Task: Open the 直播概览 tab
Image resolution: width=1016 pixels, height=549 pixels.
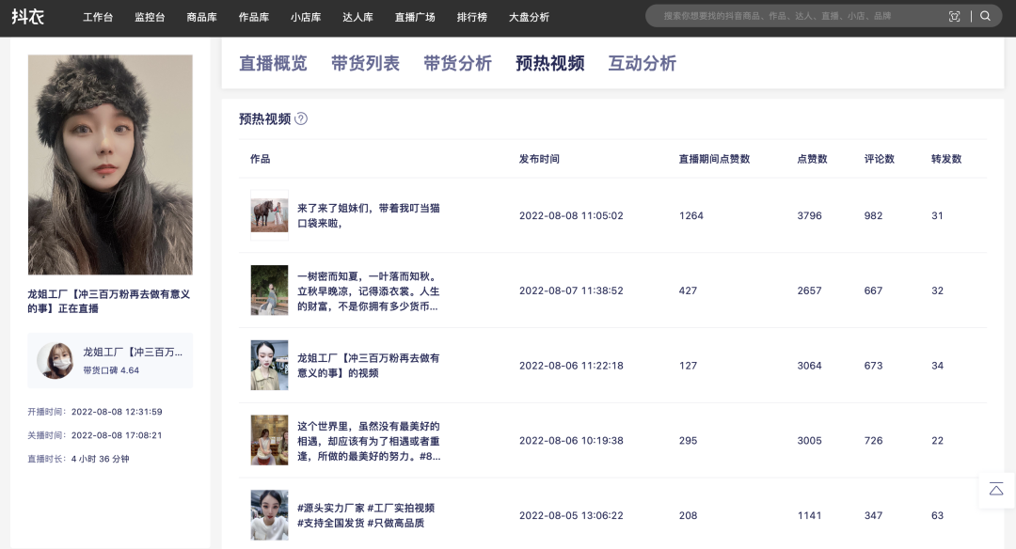Action: pos(273,63)
